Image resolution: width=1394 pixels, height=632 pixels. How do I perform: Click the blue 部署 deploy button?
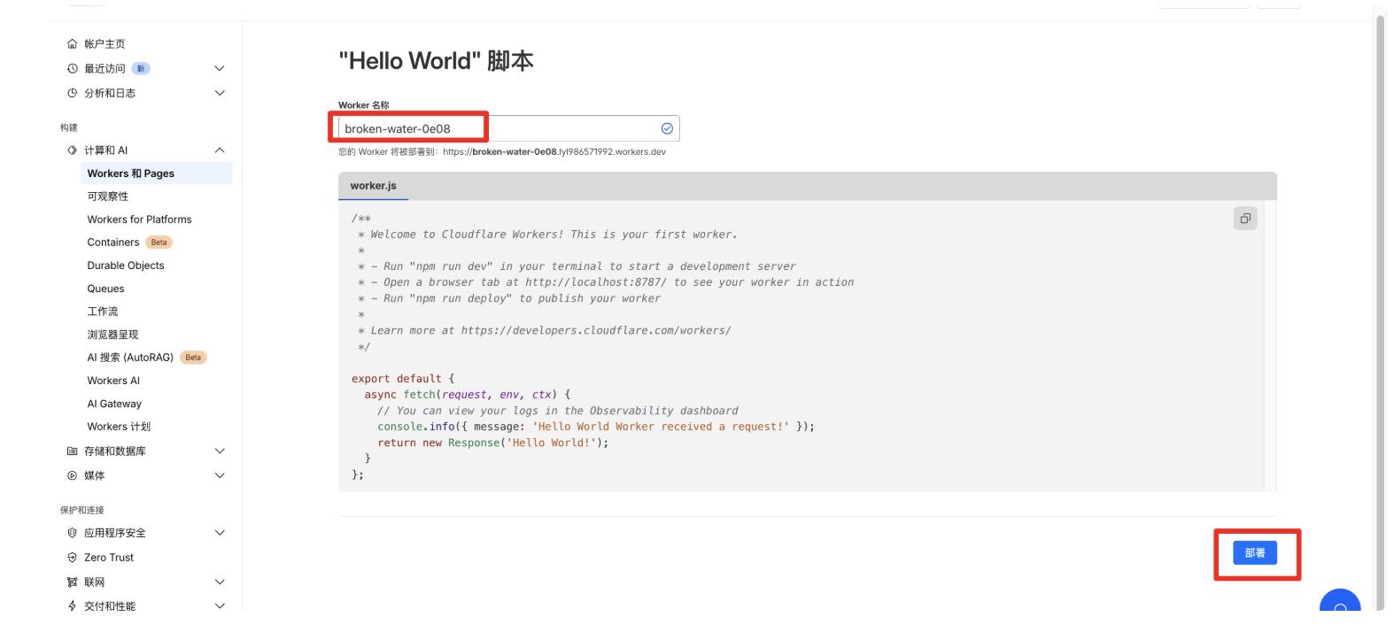(x=1254, y=553)
